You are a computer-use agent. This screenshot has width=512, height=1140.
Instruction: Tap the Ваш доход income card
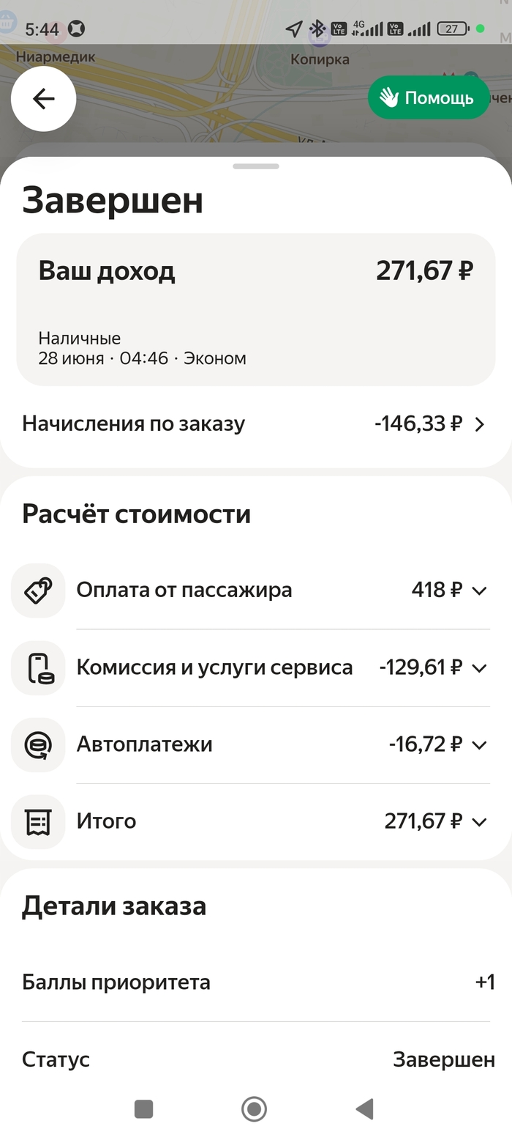256,309
